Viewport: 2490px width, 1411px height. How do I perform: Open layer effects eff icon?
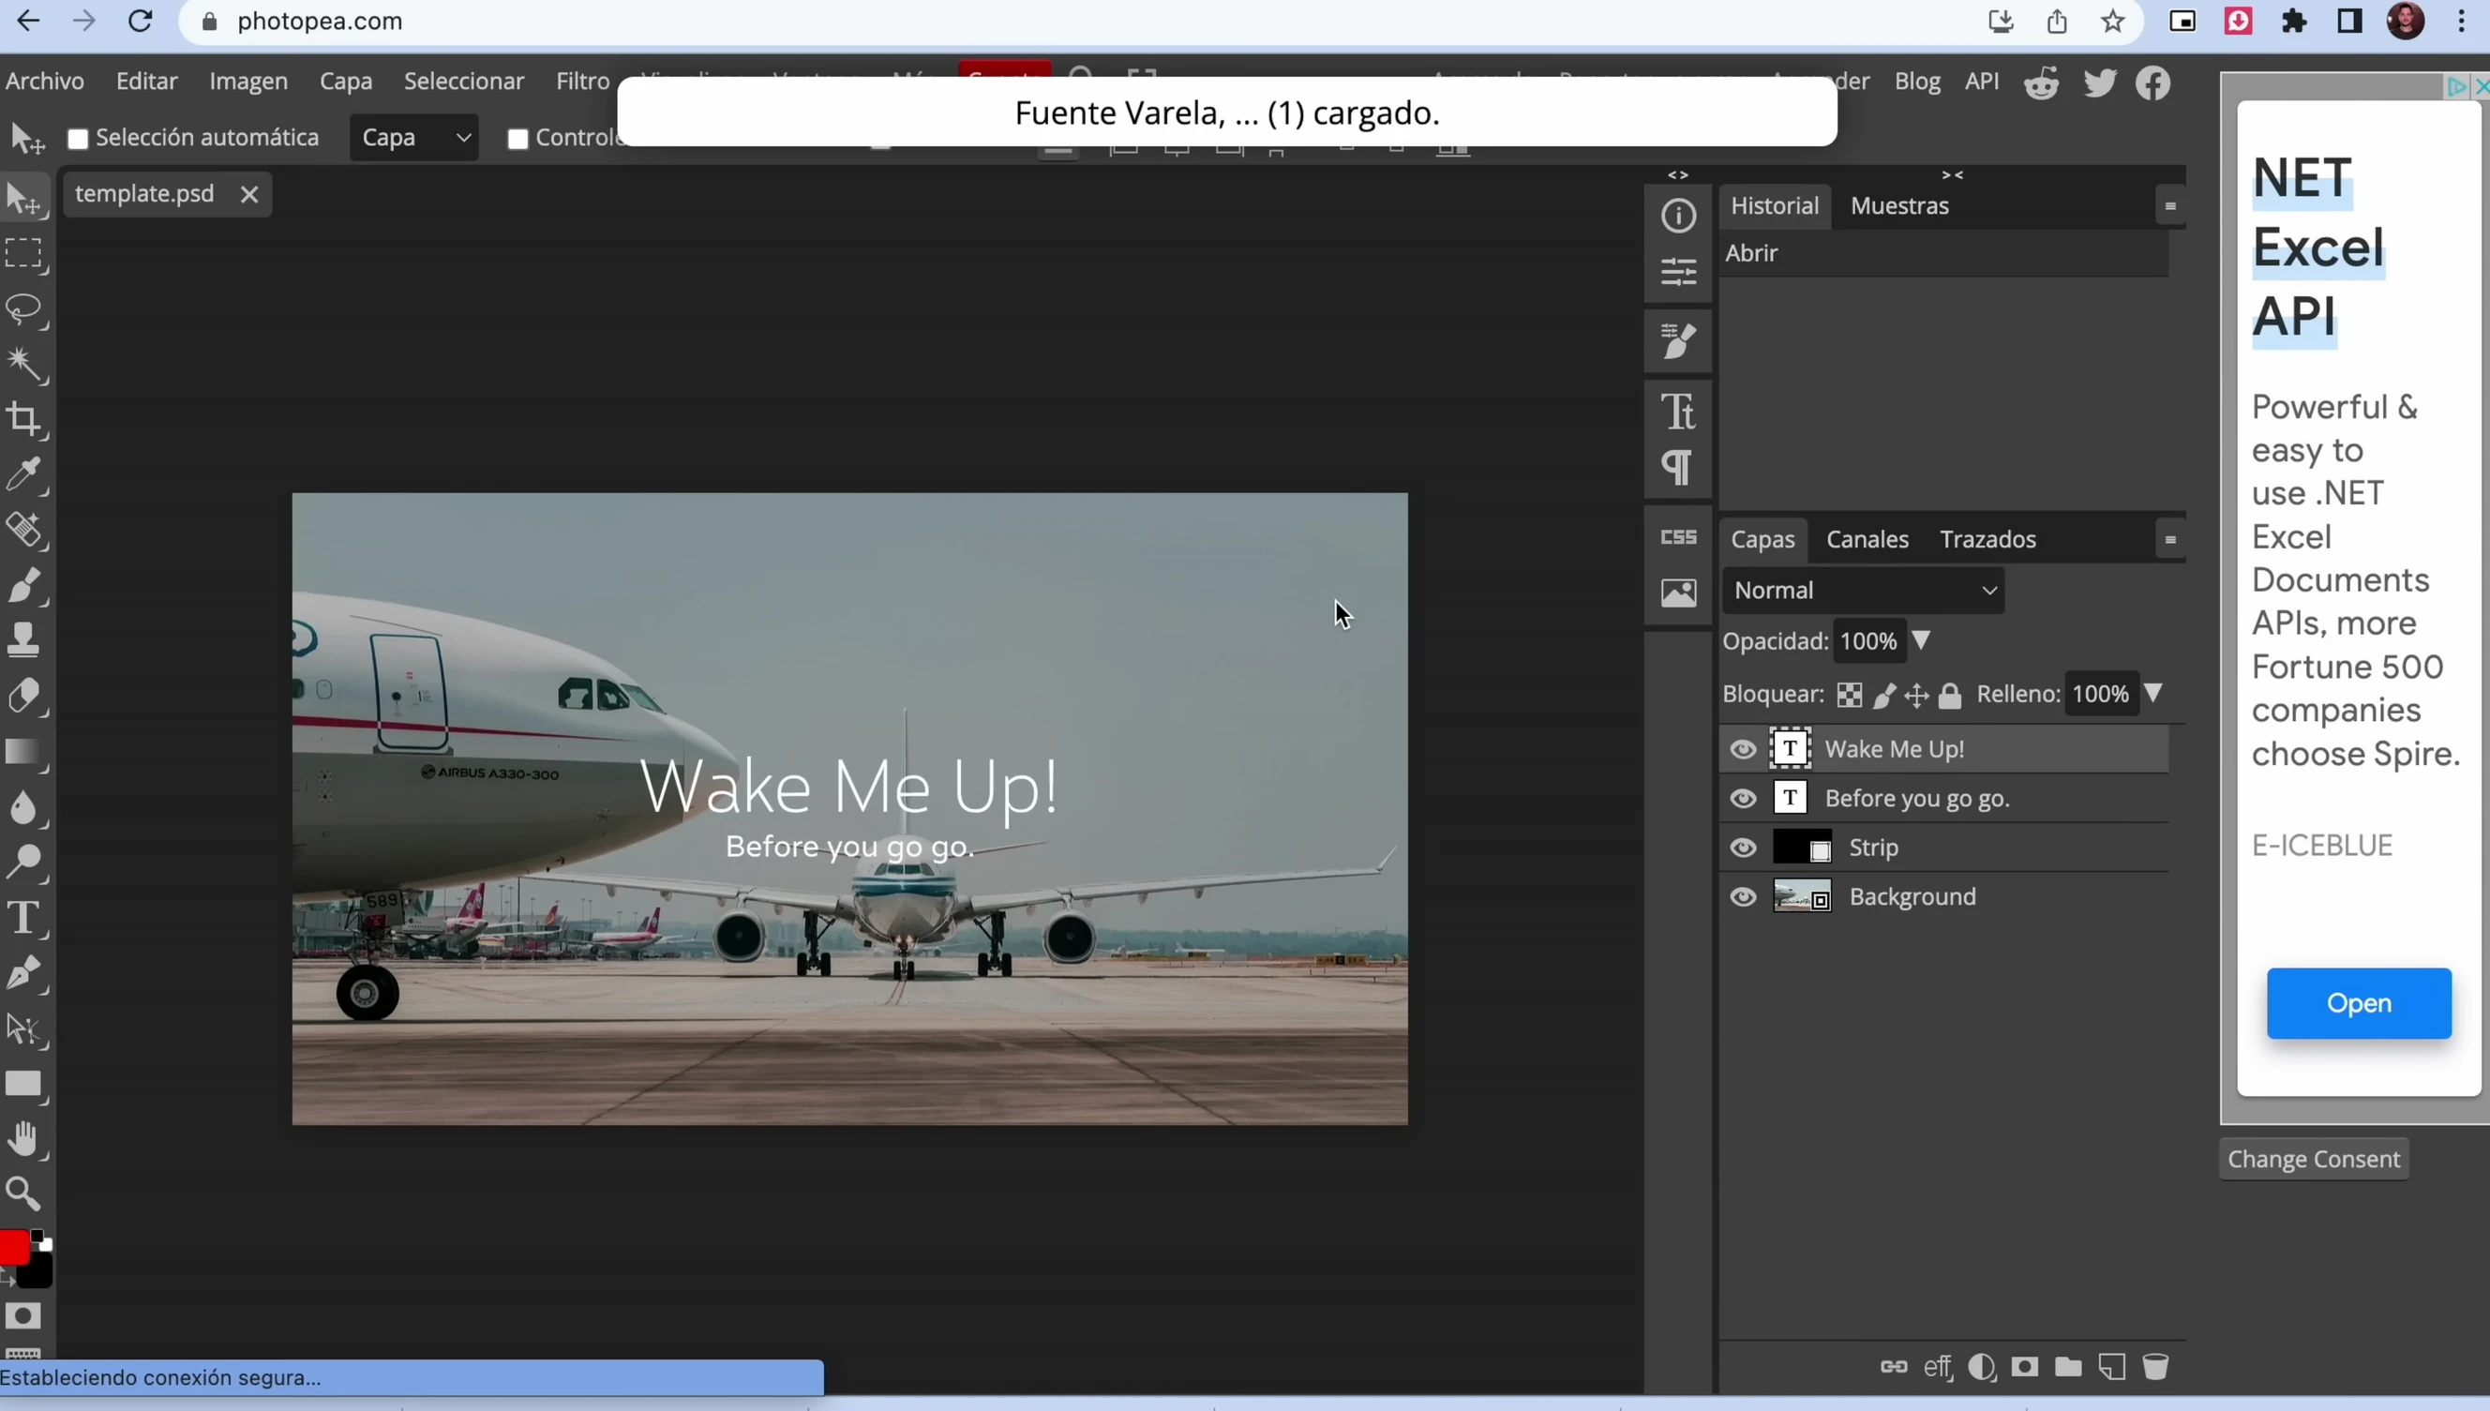coord(1938,1367)
